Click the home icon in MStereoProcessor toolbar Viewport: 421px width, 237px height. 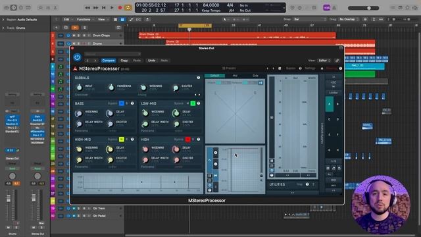[322, 68]
